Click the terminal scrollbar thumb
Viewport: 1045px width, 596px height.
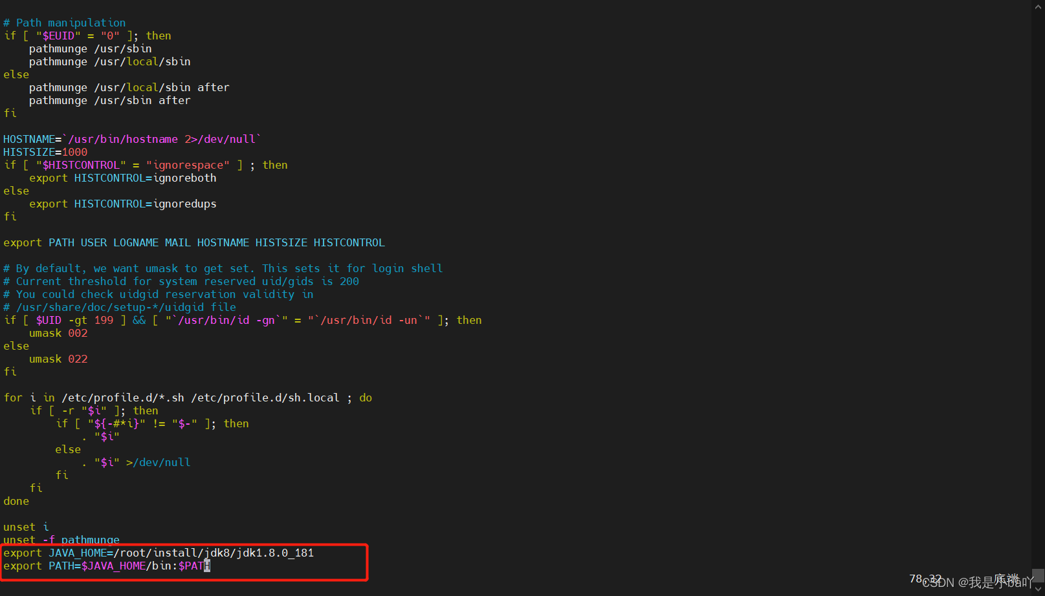tap(1039, 575)
